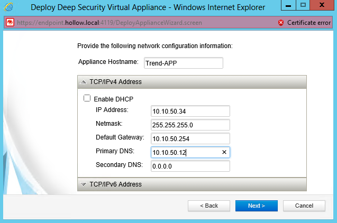The width and height of the screenshot is (337, 223).
Task: Click the Trend Micro page icon in address bar
Action: (x=10, y=23)
